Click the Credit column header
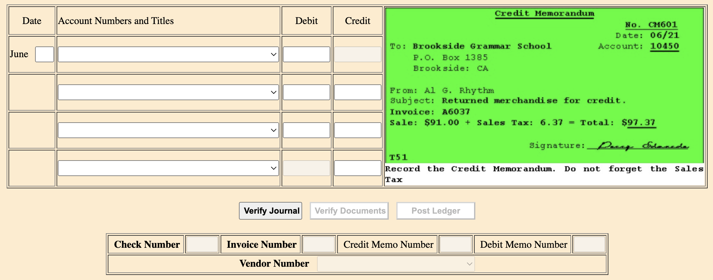713x280 pixels. coord(357,21)
